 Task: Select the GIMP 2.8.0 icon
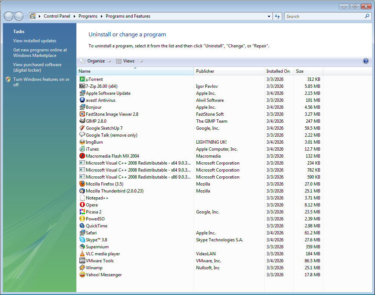coord(82,121)
